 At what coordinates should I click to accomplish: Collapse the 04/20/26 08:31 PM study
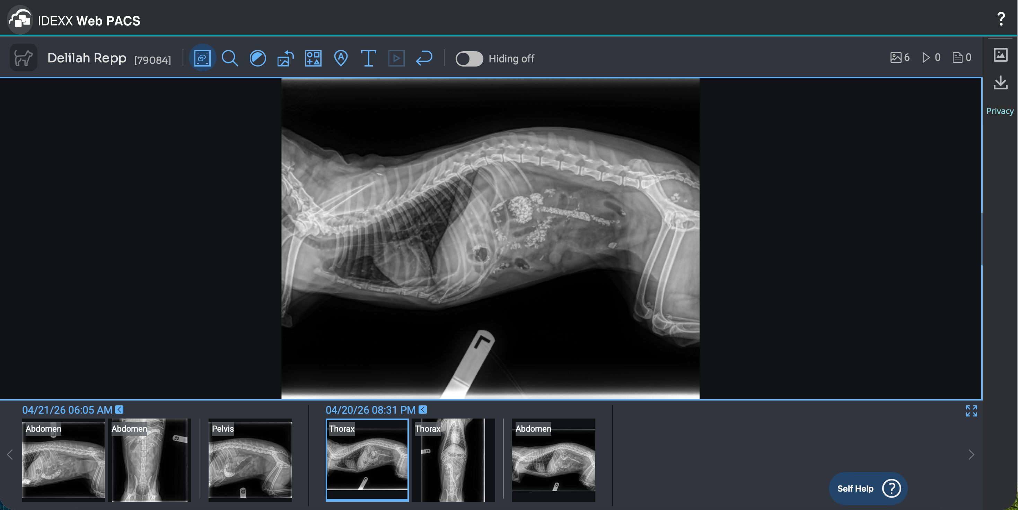[x=423, y=410]
